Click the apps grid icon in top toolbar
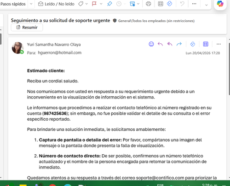Viewport: 230px width, 186px height. 161,4
